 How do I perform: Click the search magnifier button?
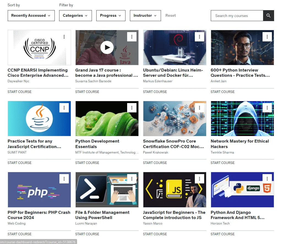click(x=269, y=16)
